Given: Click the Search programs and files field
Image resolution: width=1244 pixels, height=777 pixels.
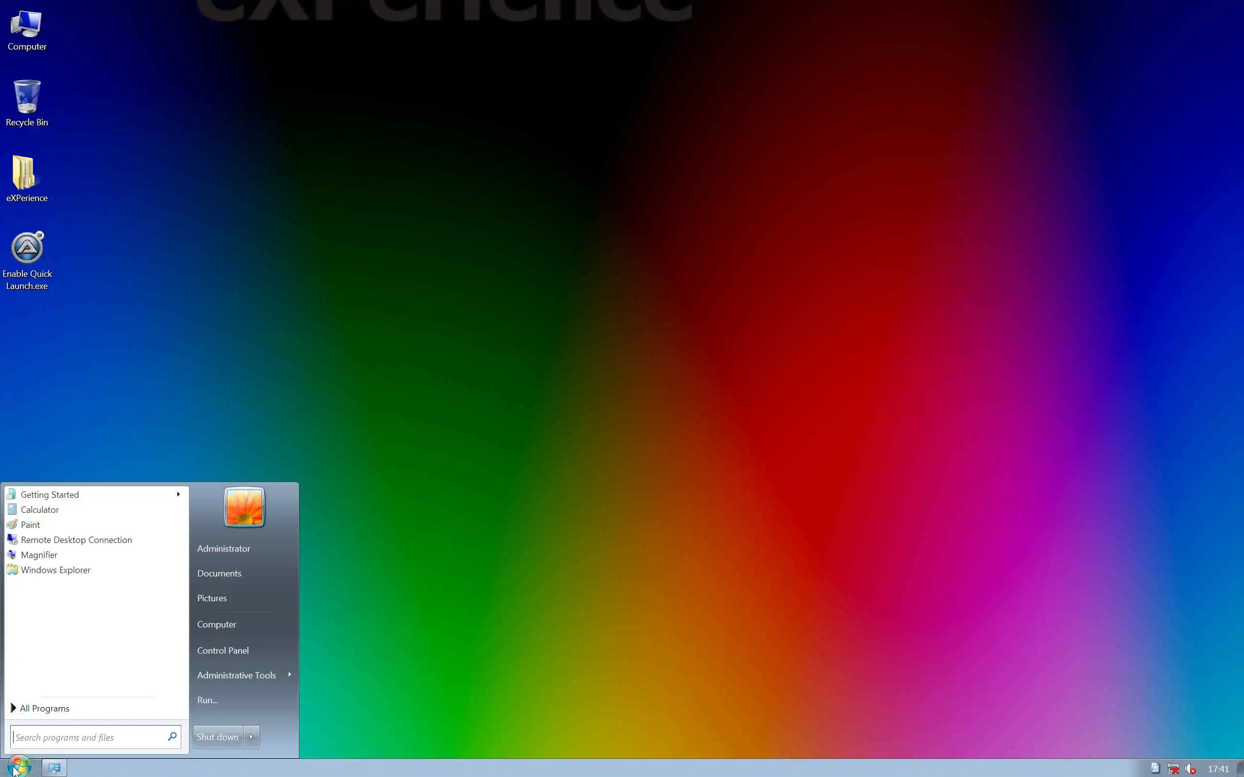Looking at the screenshot, I should 87,738.
